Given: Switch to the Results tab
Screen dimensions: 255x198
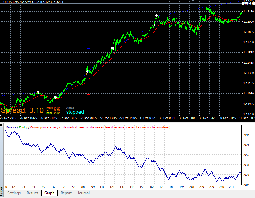Looking at the screenshot, I should coord(32,193).
